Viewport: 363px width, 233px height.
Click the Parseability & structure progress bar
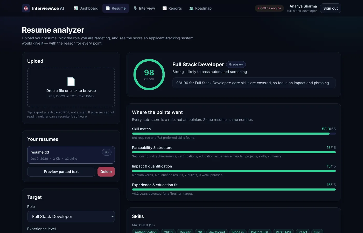(234, 152)
